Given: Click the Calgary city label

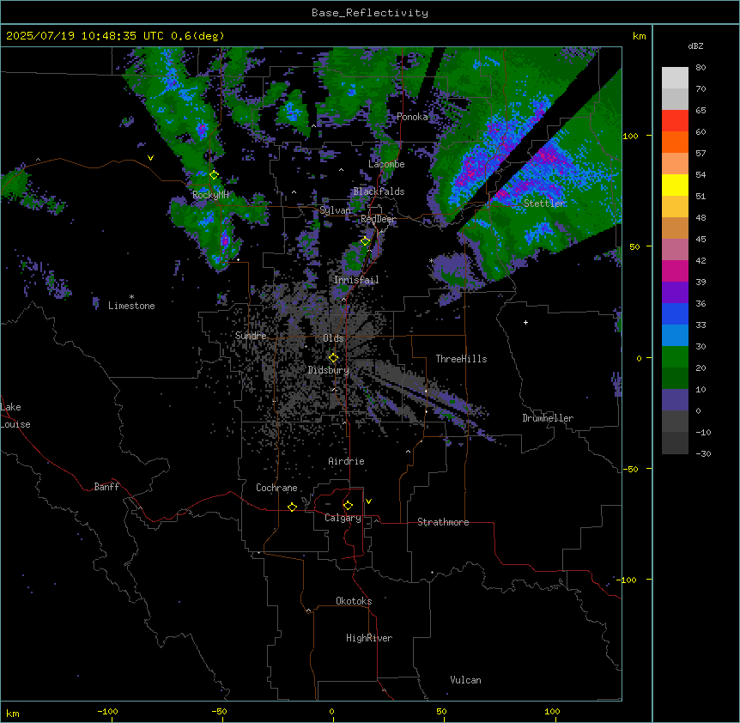Looking at the screenshot, I should (x=343, y=518).
